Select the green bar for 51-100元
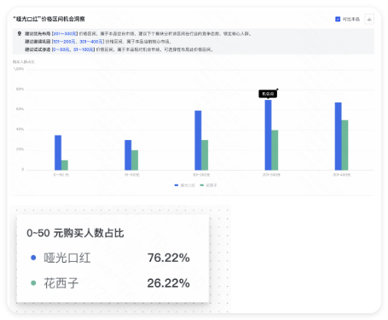388x320 pixels. [x=135, y=160]
